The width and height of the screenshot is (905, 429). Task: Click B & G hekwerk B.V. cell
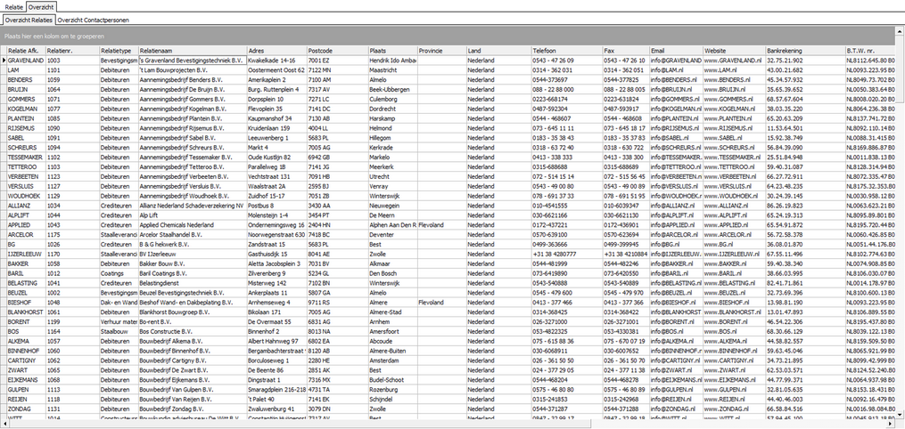(x=193, y=244)
